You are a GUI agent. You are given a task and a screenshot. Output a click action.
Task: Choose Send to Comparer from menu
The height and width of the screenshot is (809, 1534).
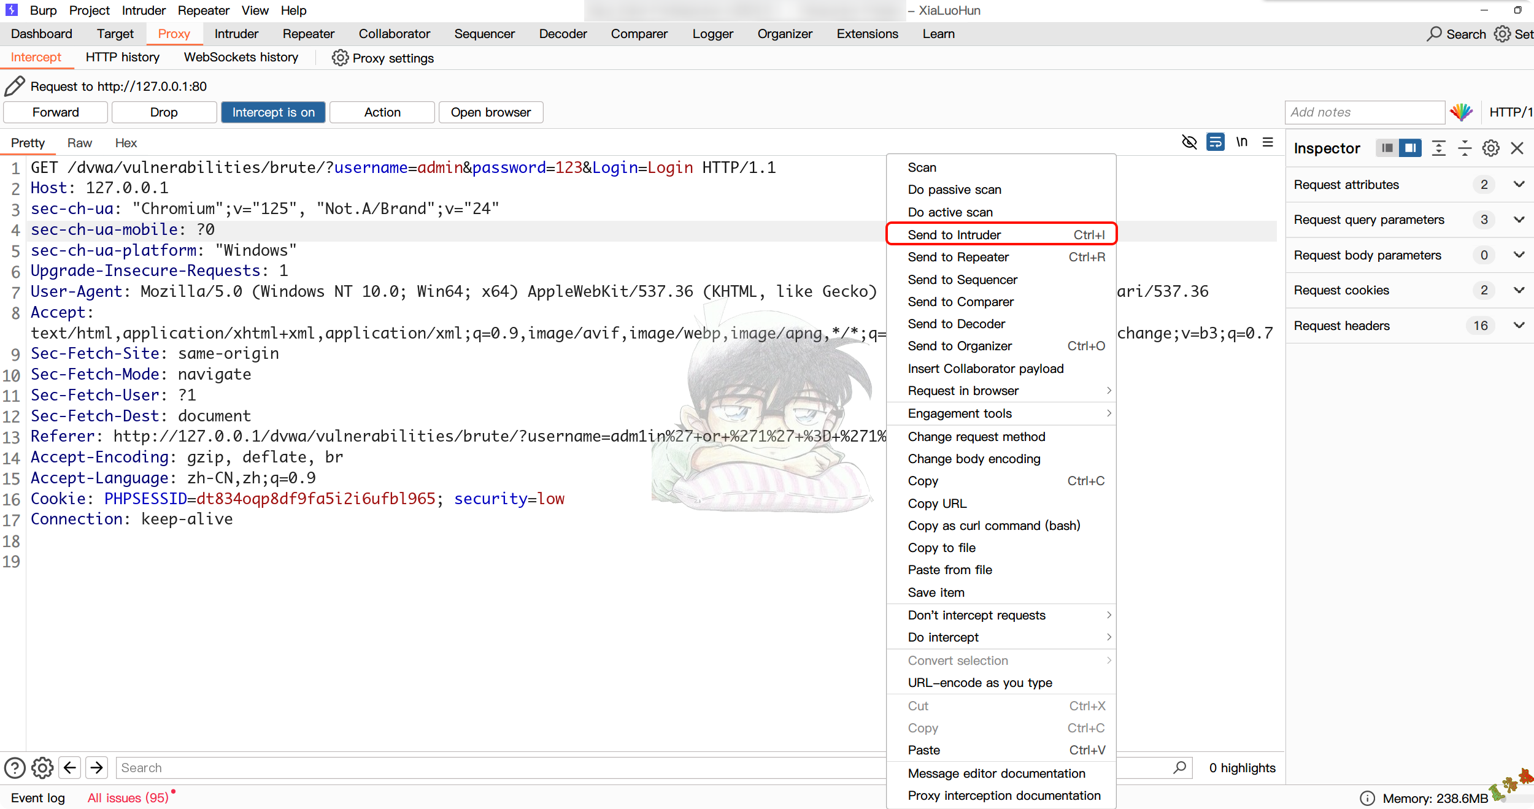click(x=1001, y=302)
